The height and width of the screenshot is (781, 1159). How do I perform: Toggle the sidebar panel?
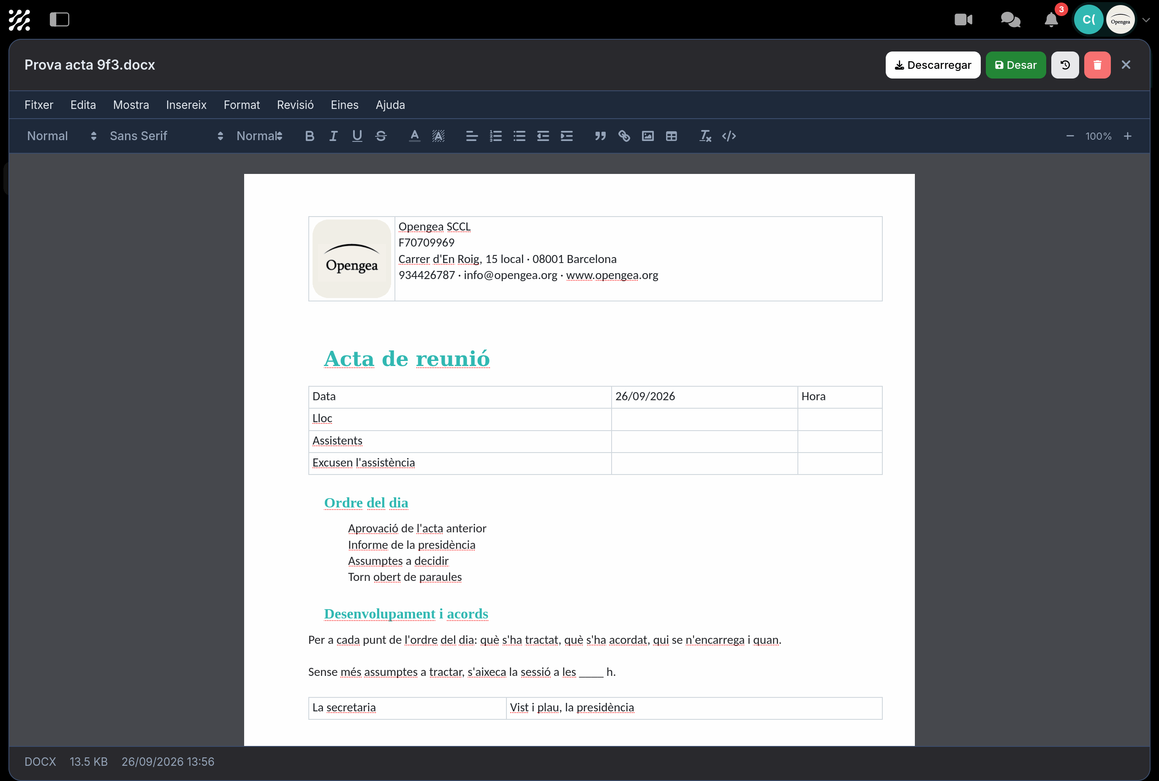[x=59, y=19]
